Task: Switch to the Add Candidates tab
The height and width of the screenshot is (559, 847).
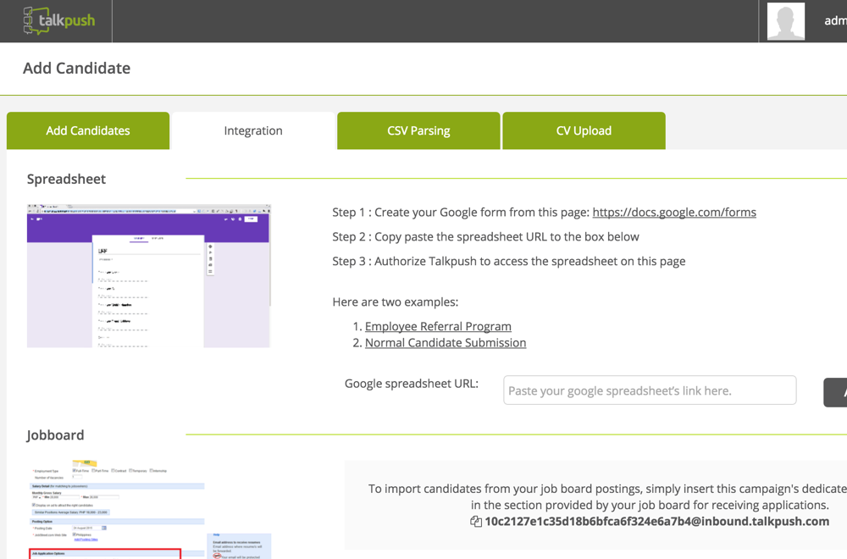Action: coord(88,130)
